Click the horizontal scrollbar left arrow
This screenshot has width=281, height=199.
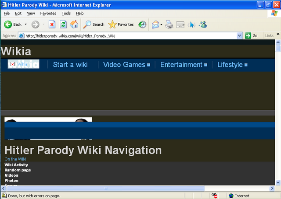pyautogui.click(x=3, y=189)
